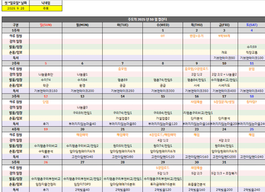
Task: Select the 환경 cell
Action: [x=82, y=85]
